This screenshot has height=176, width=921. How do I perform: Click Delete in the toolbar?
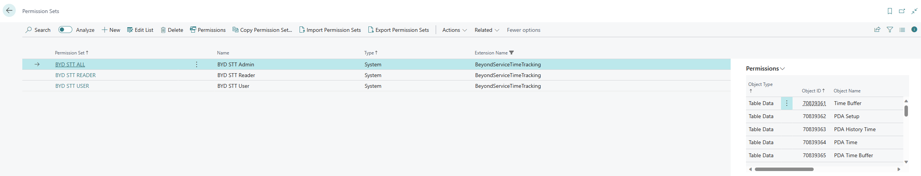tap(172, 30)
